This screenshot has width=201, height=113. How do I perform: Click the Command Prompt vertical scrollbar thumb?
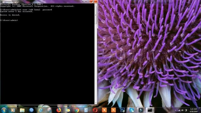coord(95,15)
